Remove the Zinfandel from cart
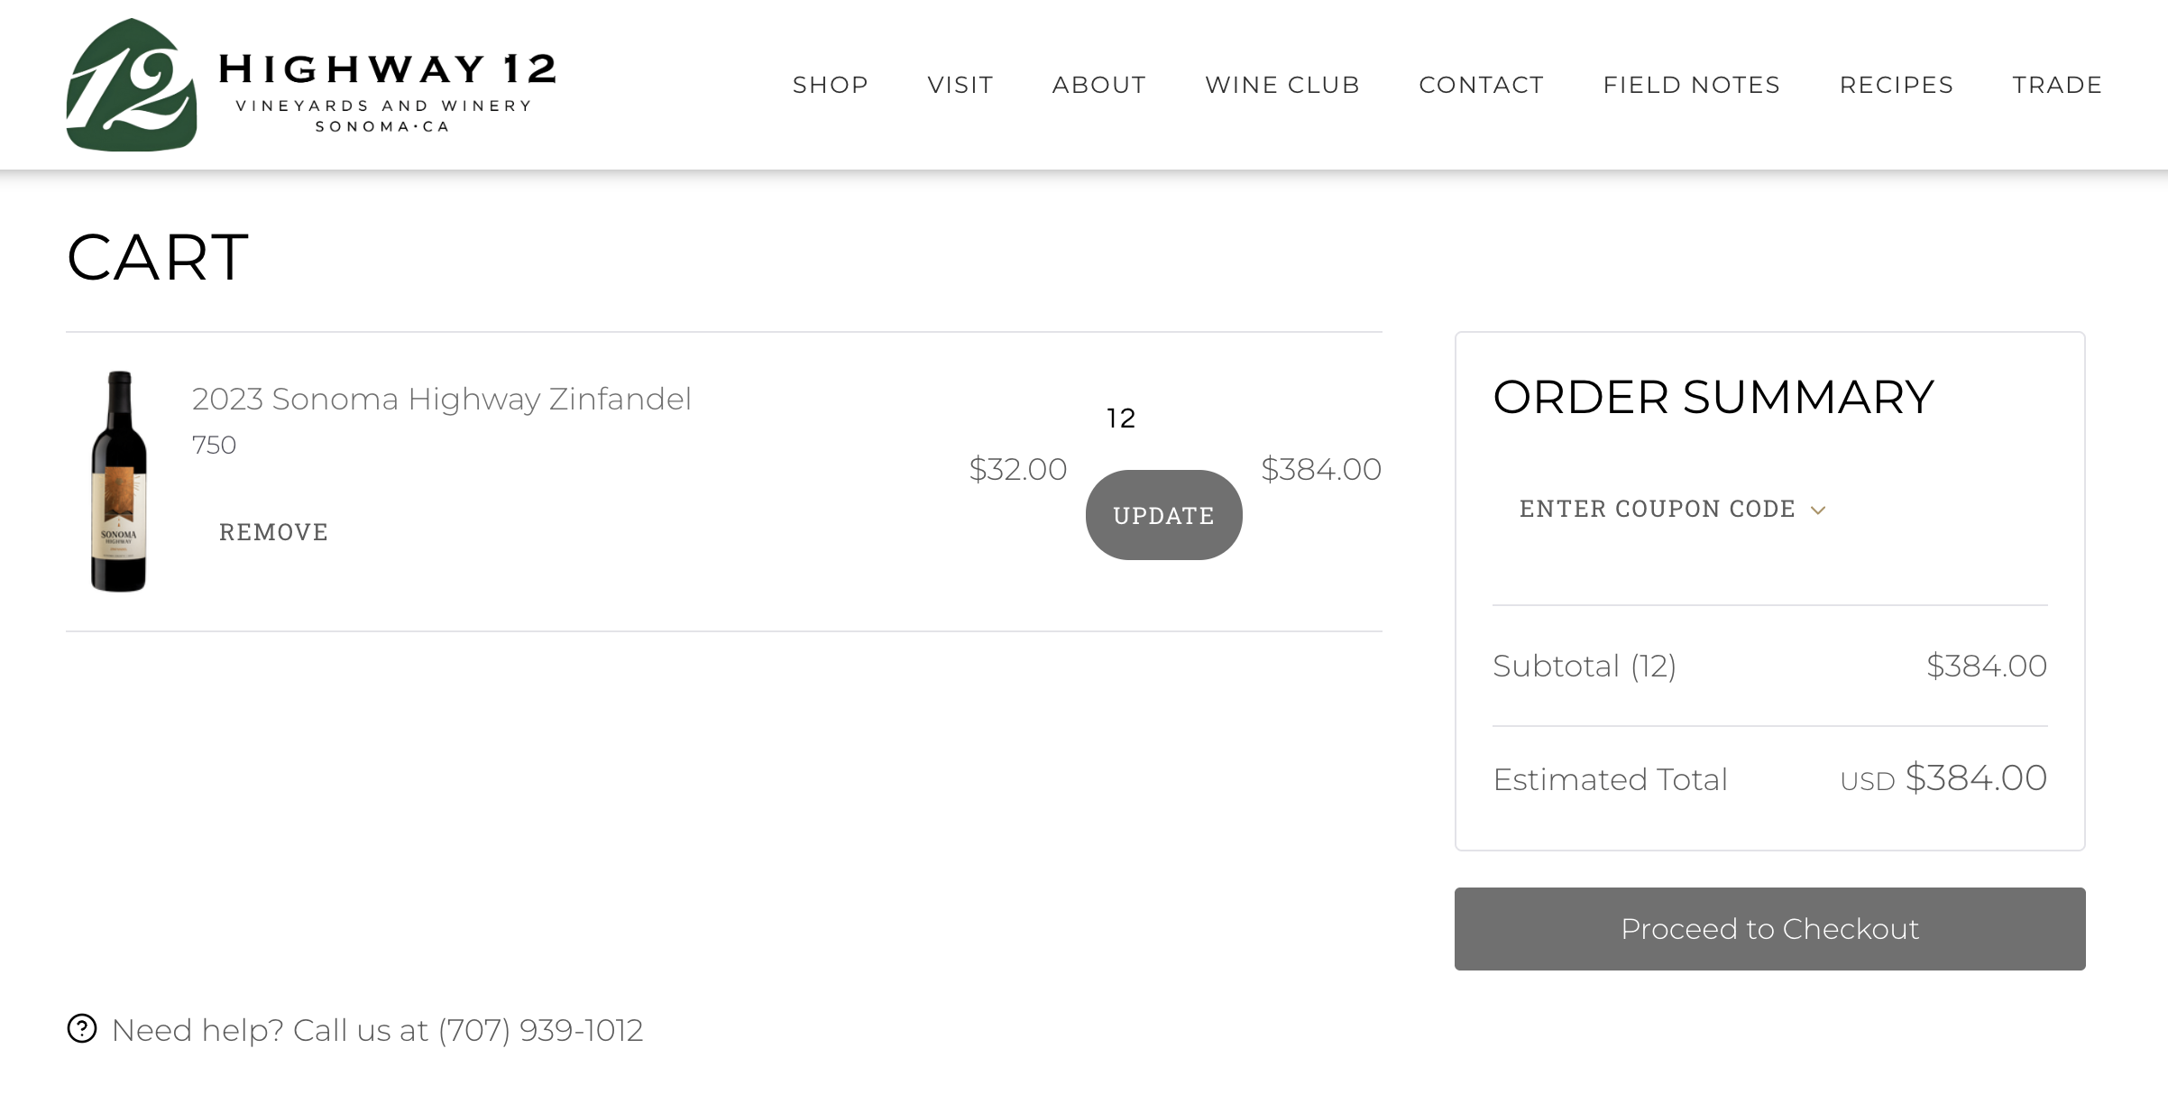The width and height of the screenshot is (2168, 1113). coord(273,532)
